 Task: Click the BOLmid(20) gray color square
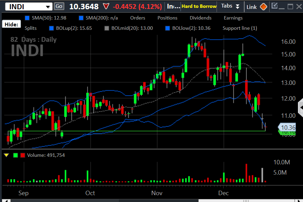click(x=107, y=28)
